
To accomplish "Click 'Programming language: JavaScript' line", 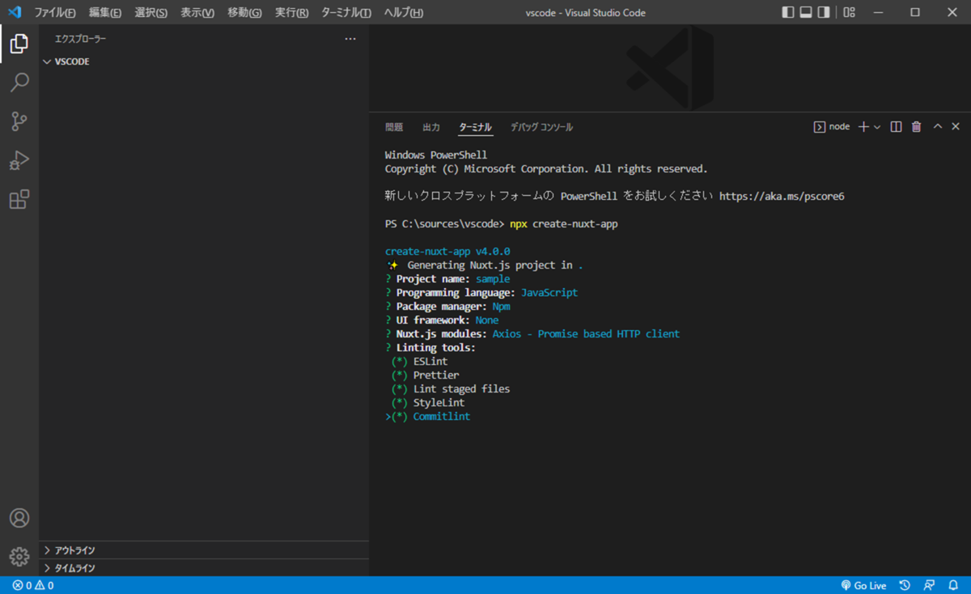I will coord(481,293).
